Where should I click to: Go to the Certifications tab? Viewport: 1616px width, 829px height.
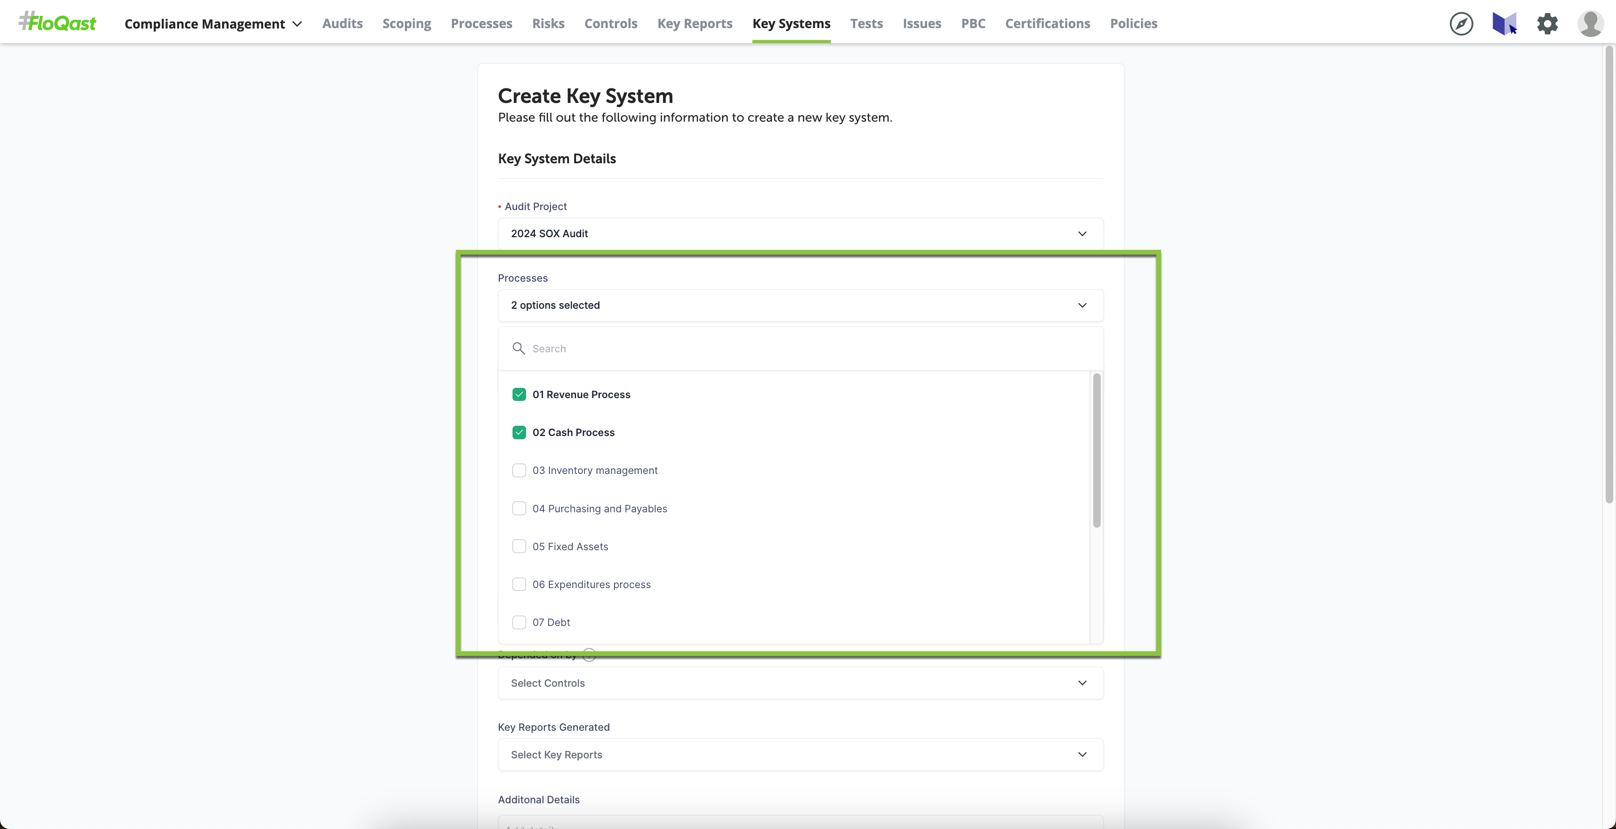coord(1047,24)
